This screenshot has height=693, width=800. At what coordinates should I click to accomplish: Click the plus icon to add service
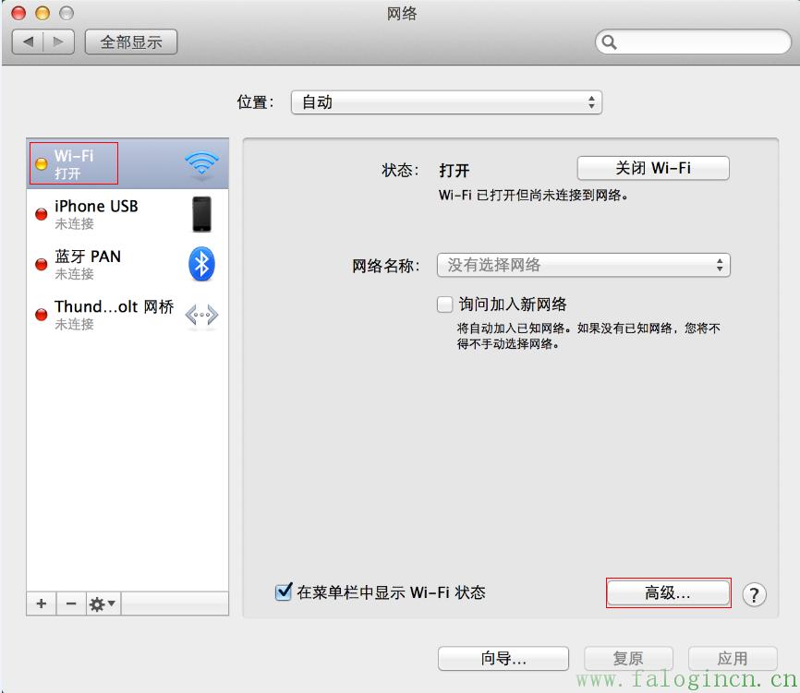point(41,603)
